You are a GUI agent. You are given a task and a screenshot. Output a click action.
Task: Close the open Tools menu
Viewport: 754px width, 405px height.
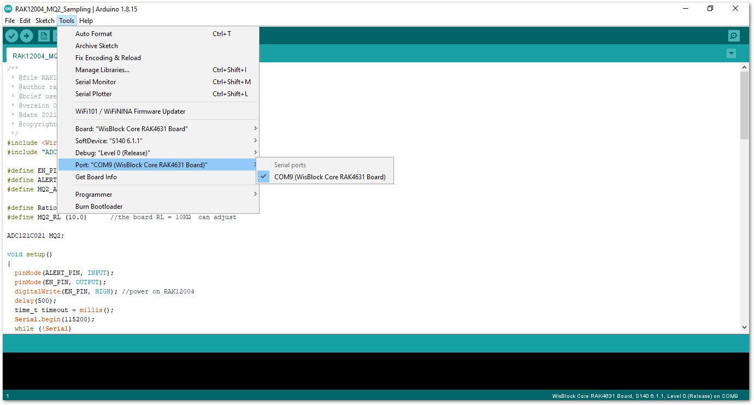click(x=67, y=21)
